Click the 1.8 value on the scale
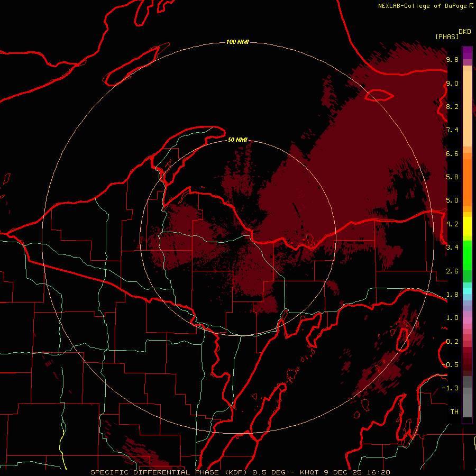Screen dimensions: 476x476 pos(452,295)
